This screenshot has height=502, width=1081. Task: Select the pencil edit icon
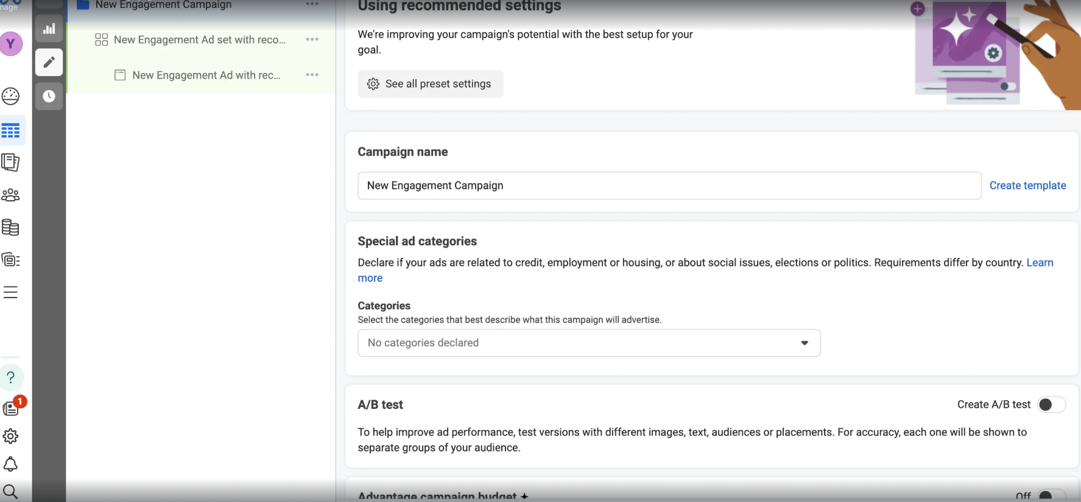coord(49,62)
